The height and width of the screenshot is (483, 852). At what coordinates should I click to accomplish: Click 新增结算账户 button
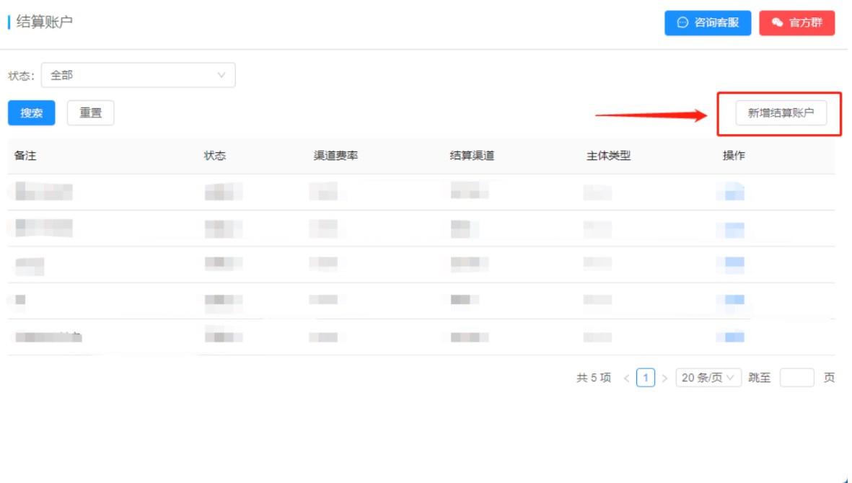[781, 113]
